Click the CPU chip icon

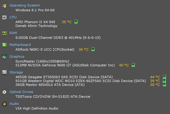coord(4,17)
